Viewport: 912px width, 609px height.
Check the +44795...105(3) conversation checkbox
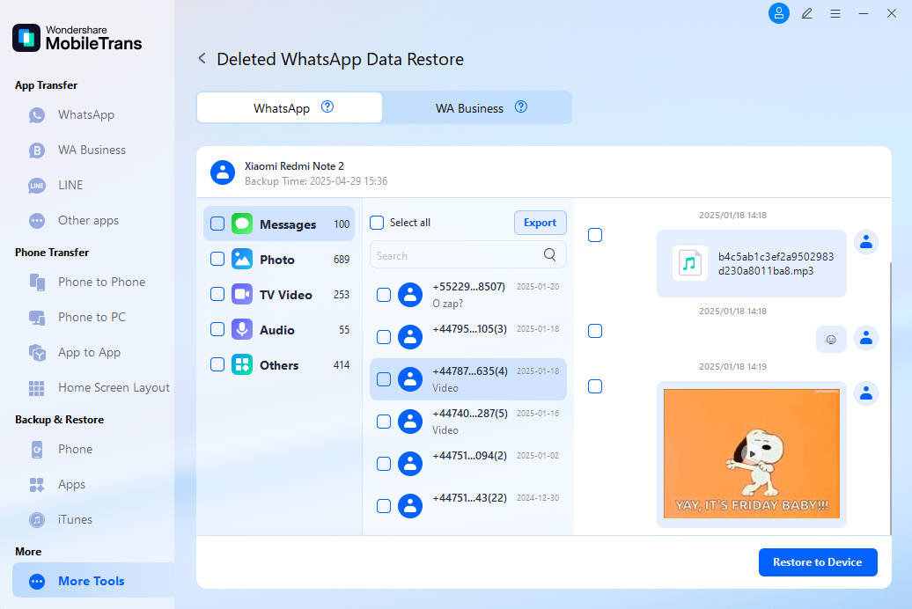tap(384, 337)
